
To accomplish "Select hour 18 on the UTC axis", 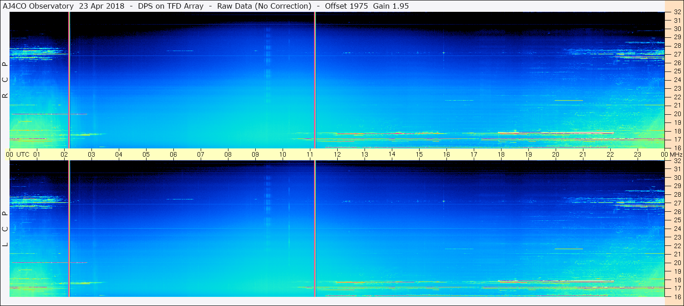I will (501, 154).
